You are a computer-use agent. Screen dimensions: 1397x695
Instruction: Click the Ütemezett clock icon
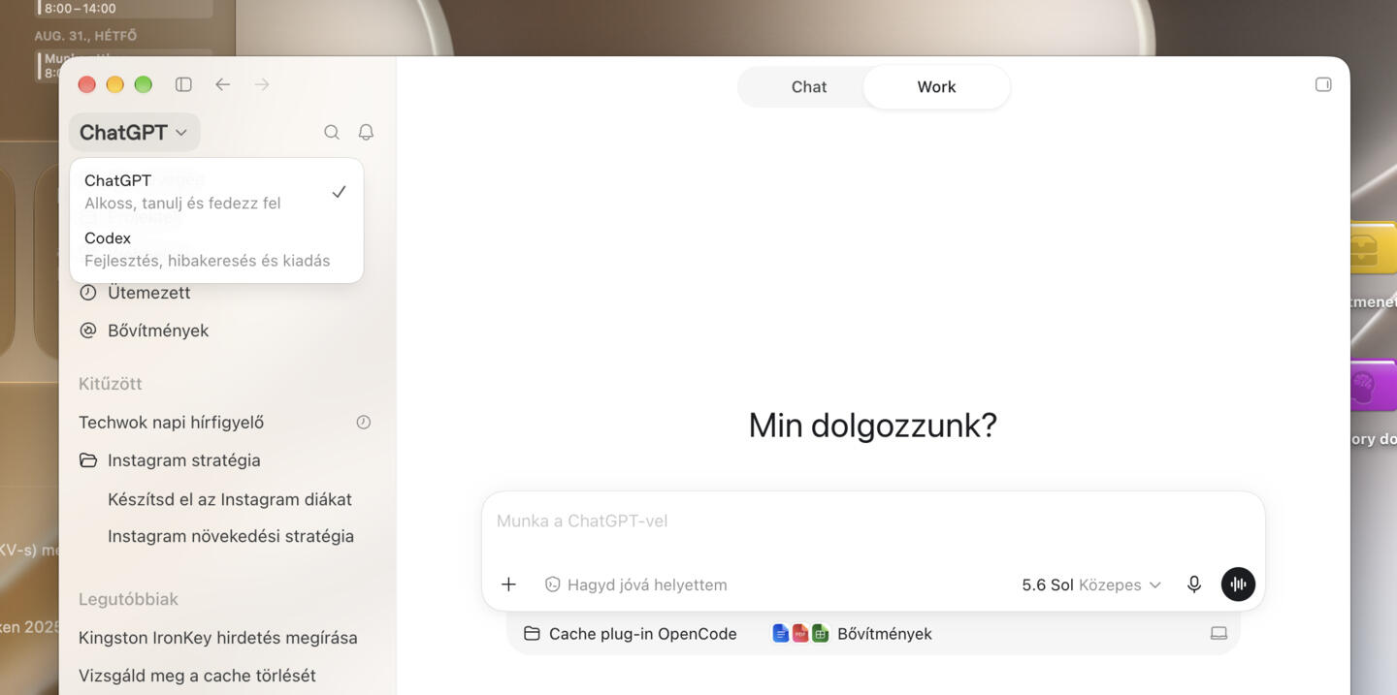coord(88,293)
